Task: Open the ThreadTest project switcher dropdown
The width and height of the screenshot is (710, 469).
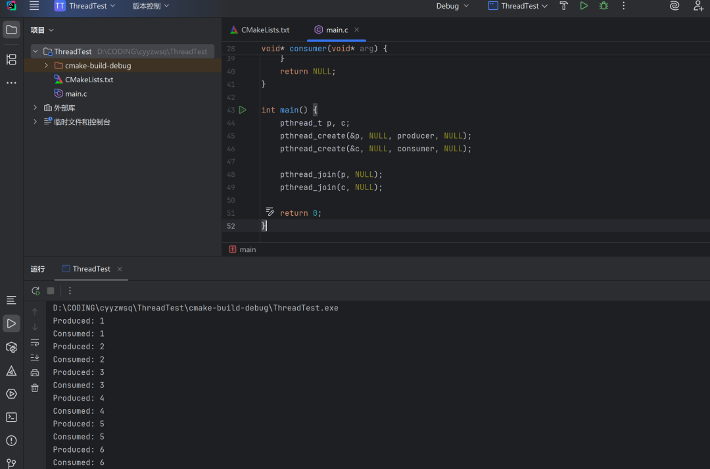Action: point(85,6)
